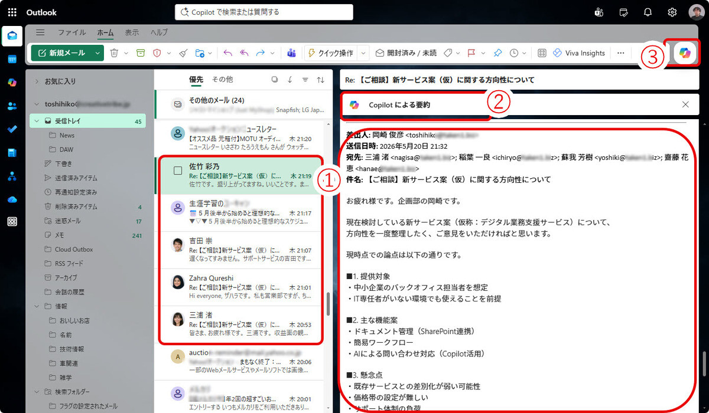Open dropdown arrow next to Flag
This screenshot has width=709, height=413.
(x=483, y=53)
